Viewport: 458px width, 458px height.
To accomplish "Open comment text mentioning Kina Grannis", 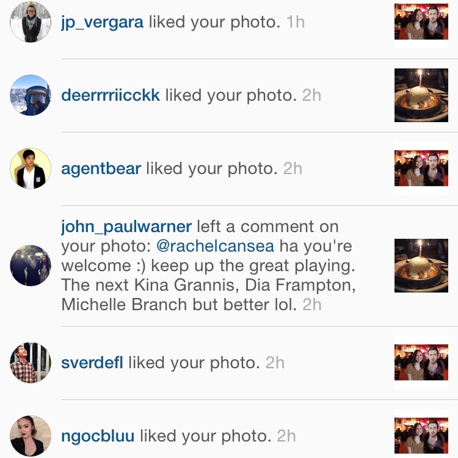I will pyautogui.click(x=209, y=266).
